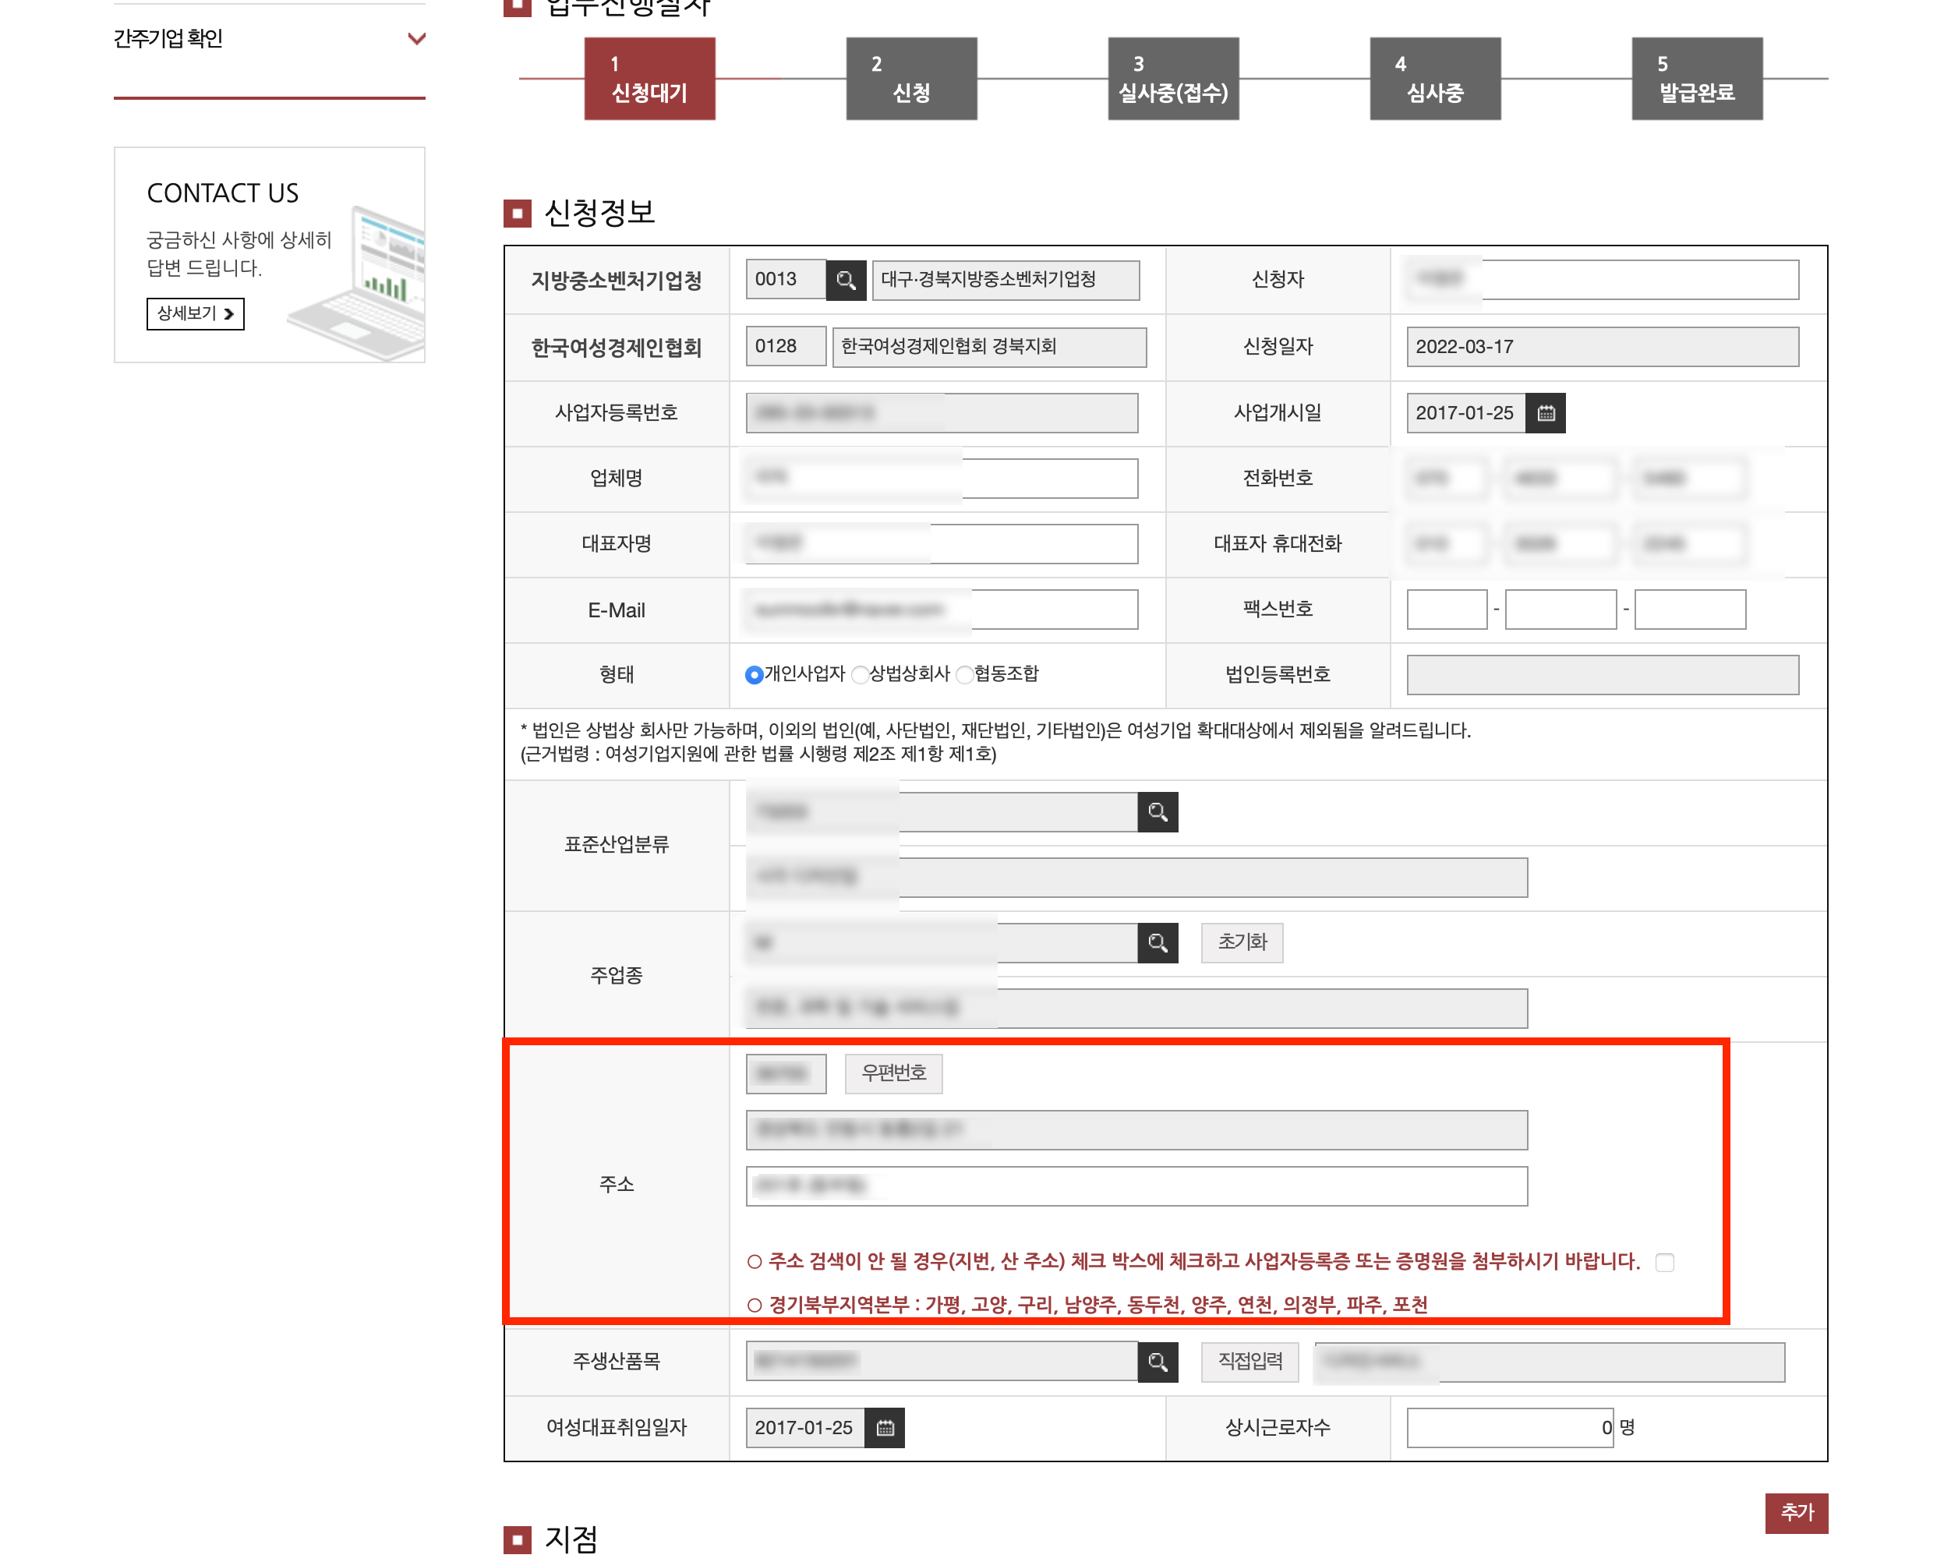Open the 사업개시일 calendar picker
The image size is (1944, 1562).
click(1546, 413)
